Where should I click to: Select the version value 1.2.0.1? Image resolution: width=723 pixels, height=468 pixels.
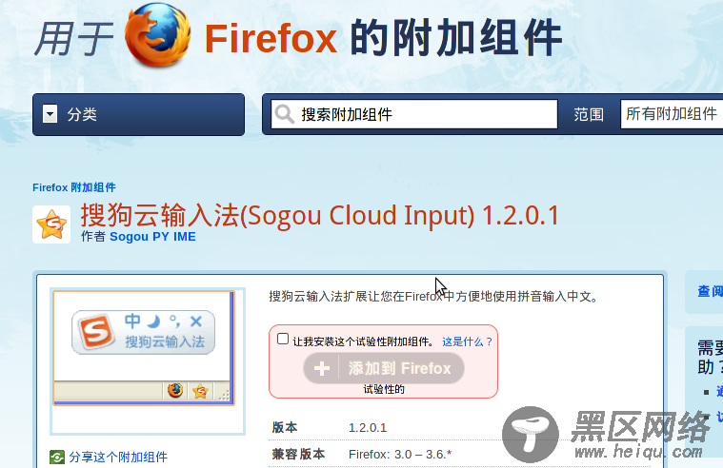pos(368,428)
